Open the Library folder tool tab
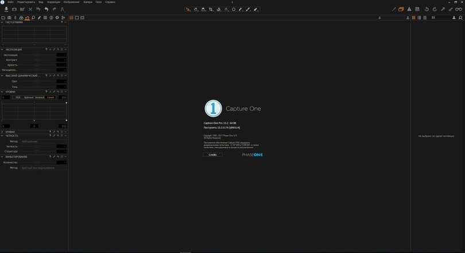Screen dimensions: 465x253 (x=3, y=18)
